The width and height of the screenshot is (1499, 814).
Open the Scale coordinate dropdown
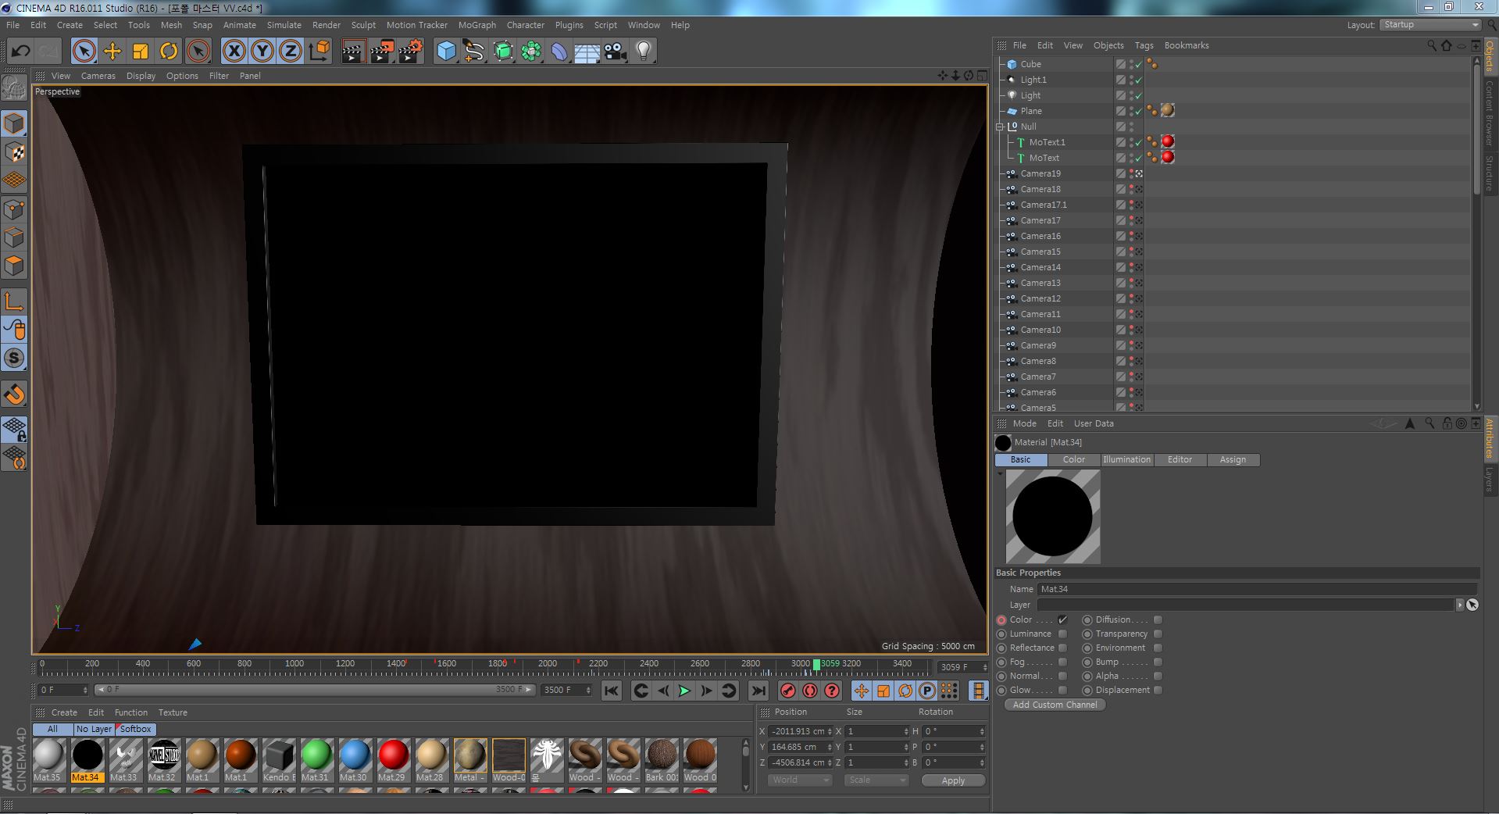[x=876, y=780]
